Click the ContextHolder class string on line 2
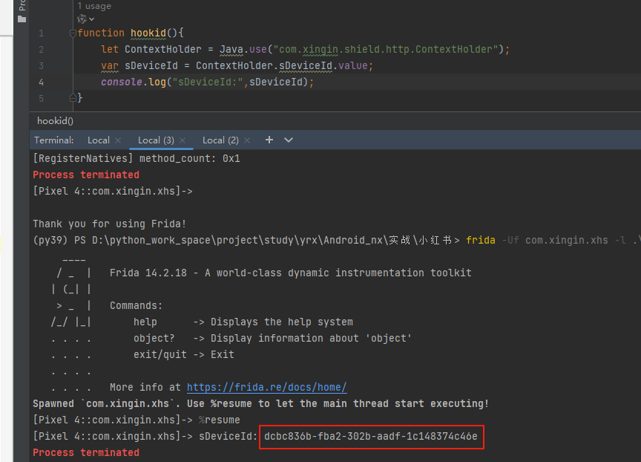Image resolution: width=641 pixels, height=462 pixels. click(x=386, y=49)
